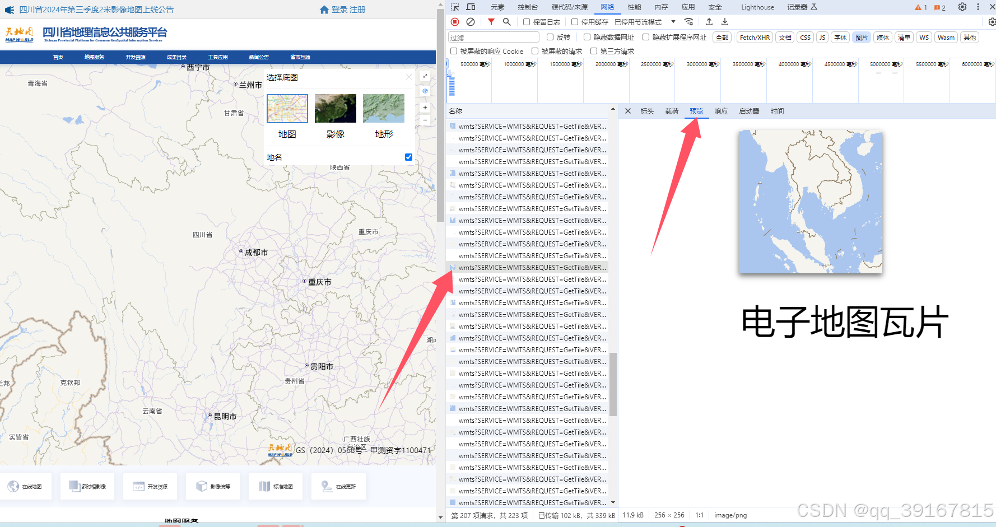
Task: Open the 多时相影像 shortcut
Action: point(87,486)
